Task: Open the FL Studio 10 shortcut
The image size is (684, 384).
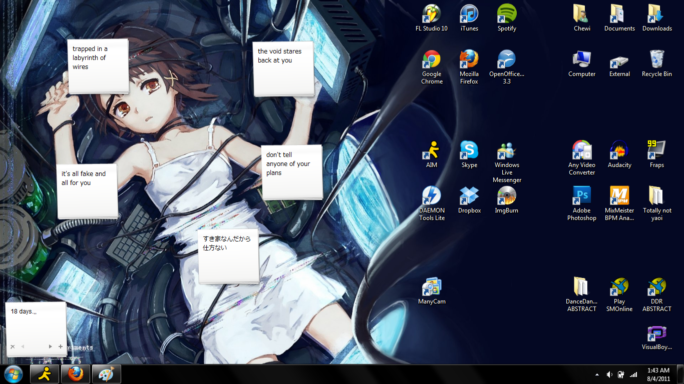Action: (x=432, y=18)
